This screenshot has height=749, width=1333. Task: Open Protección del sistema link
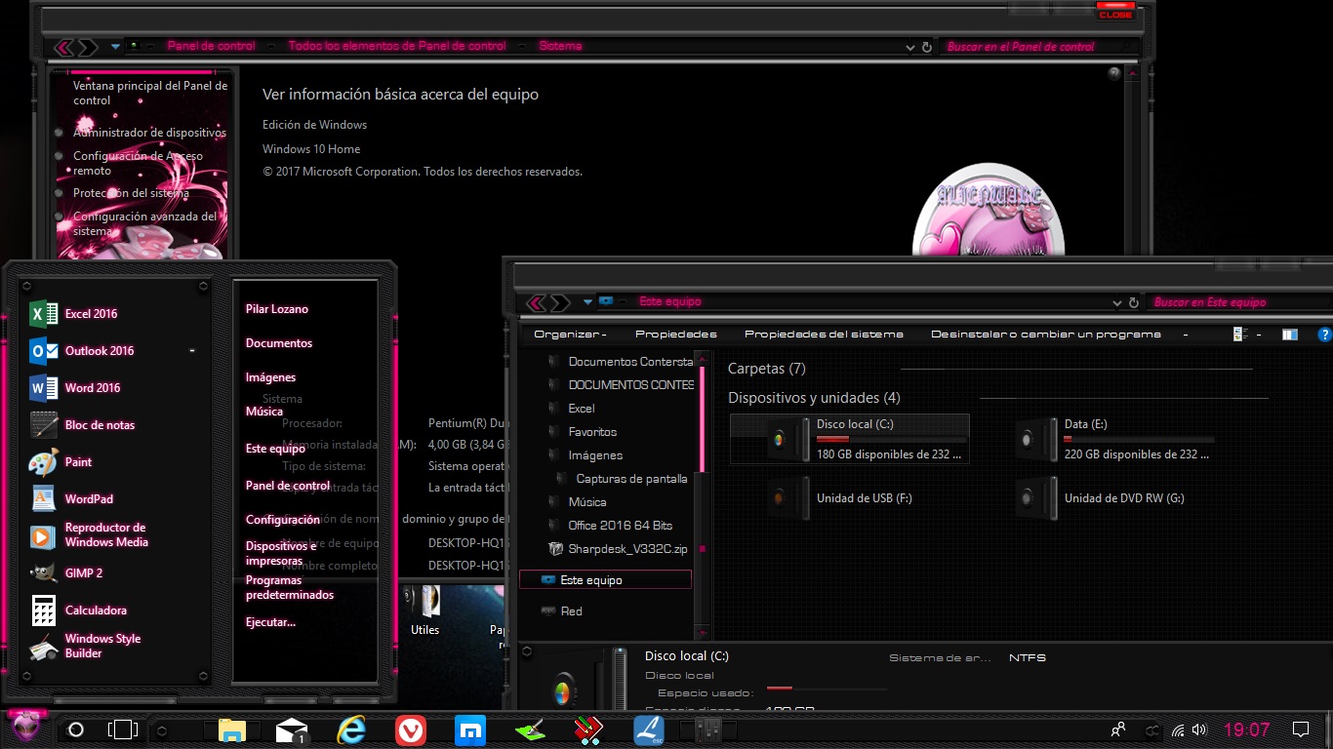click(131, 193)
